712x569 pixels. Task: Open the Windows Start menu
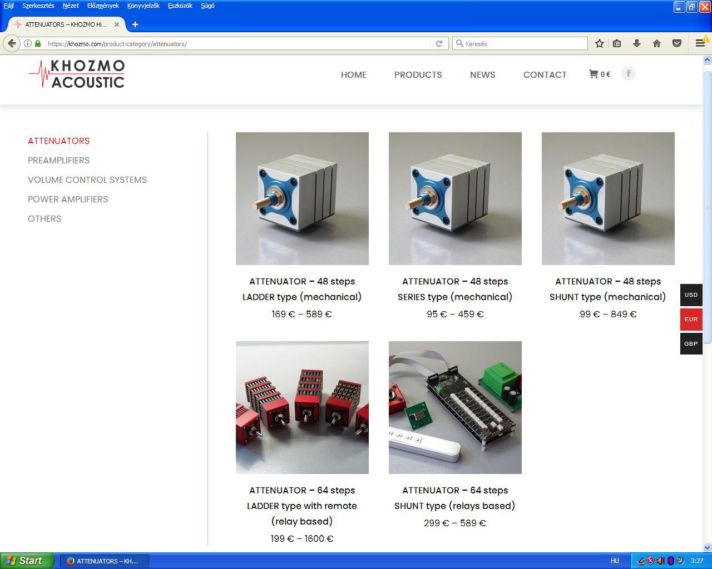click(27, 561)
